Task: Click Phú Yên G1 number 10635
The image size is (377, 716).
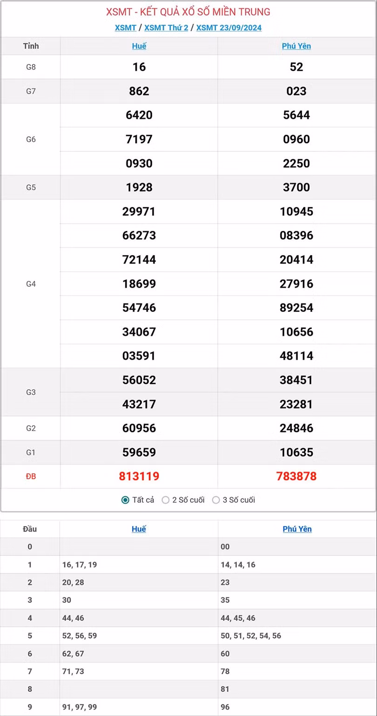Action: 296,452
